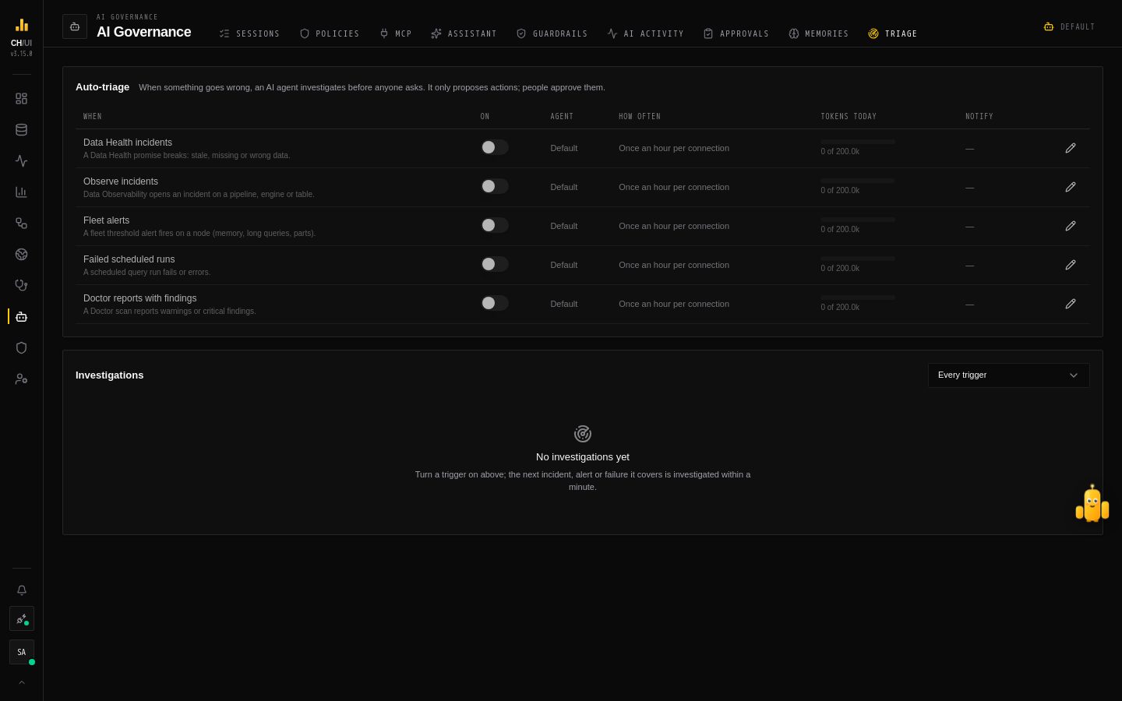Switch to the Sessions tab
1122x701 pixels.
[x=249, y=33]
